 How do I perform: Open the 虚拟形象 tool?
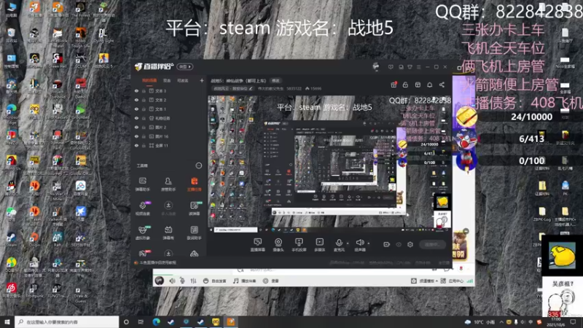142,233
